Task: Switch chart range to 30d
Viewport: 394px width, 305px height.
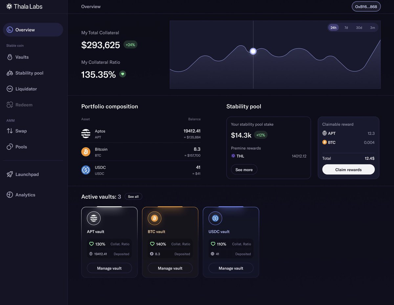Action: tap(359, 28)
